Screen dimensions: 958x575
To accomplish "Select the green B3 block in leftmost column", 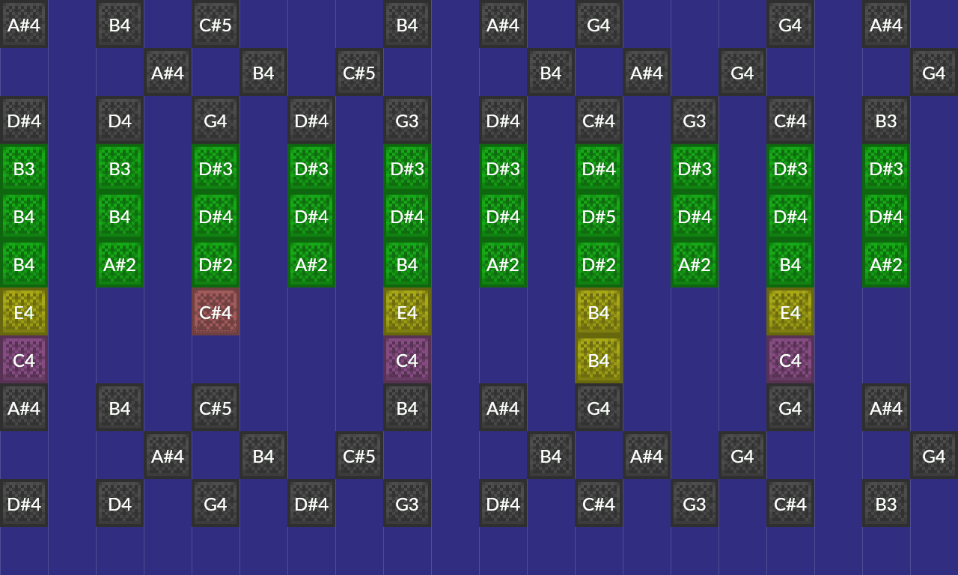I will (24, 168).
